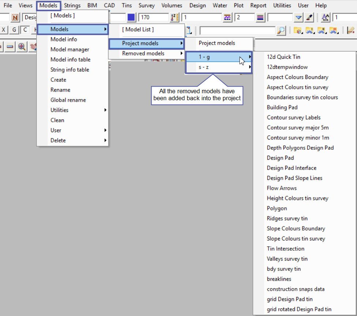
Task: Open the Report menu
Action: tap(258, 5)
